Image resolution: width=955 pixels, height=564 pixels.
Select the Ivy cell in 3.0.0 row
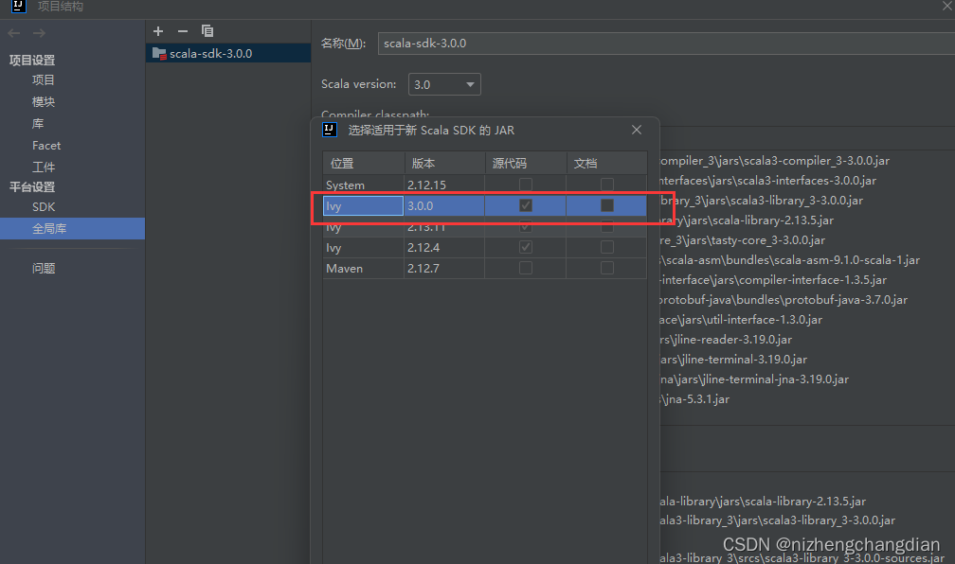[x=363, y=205]
